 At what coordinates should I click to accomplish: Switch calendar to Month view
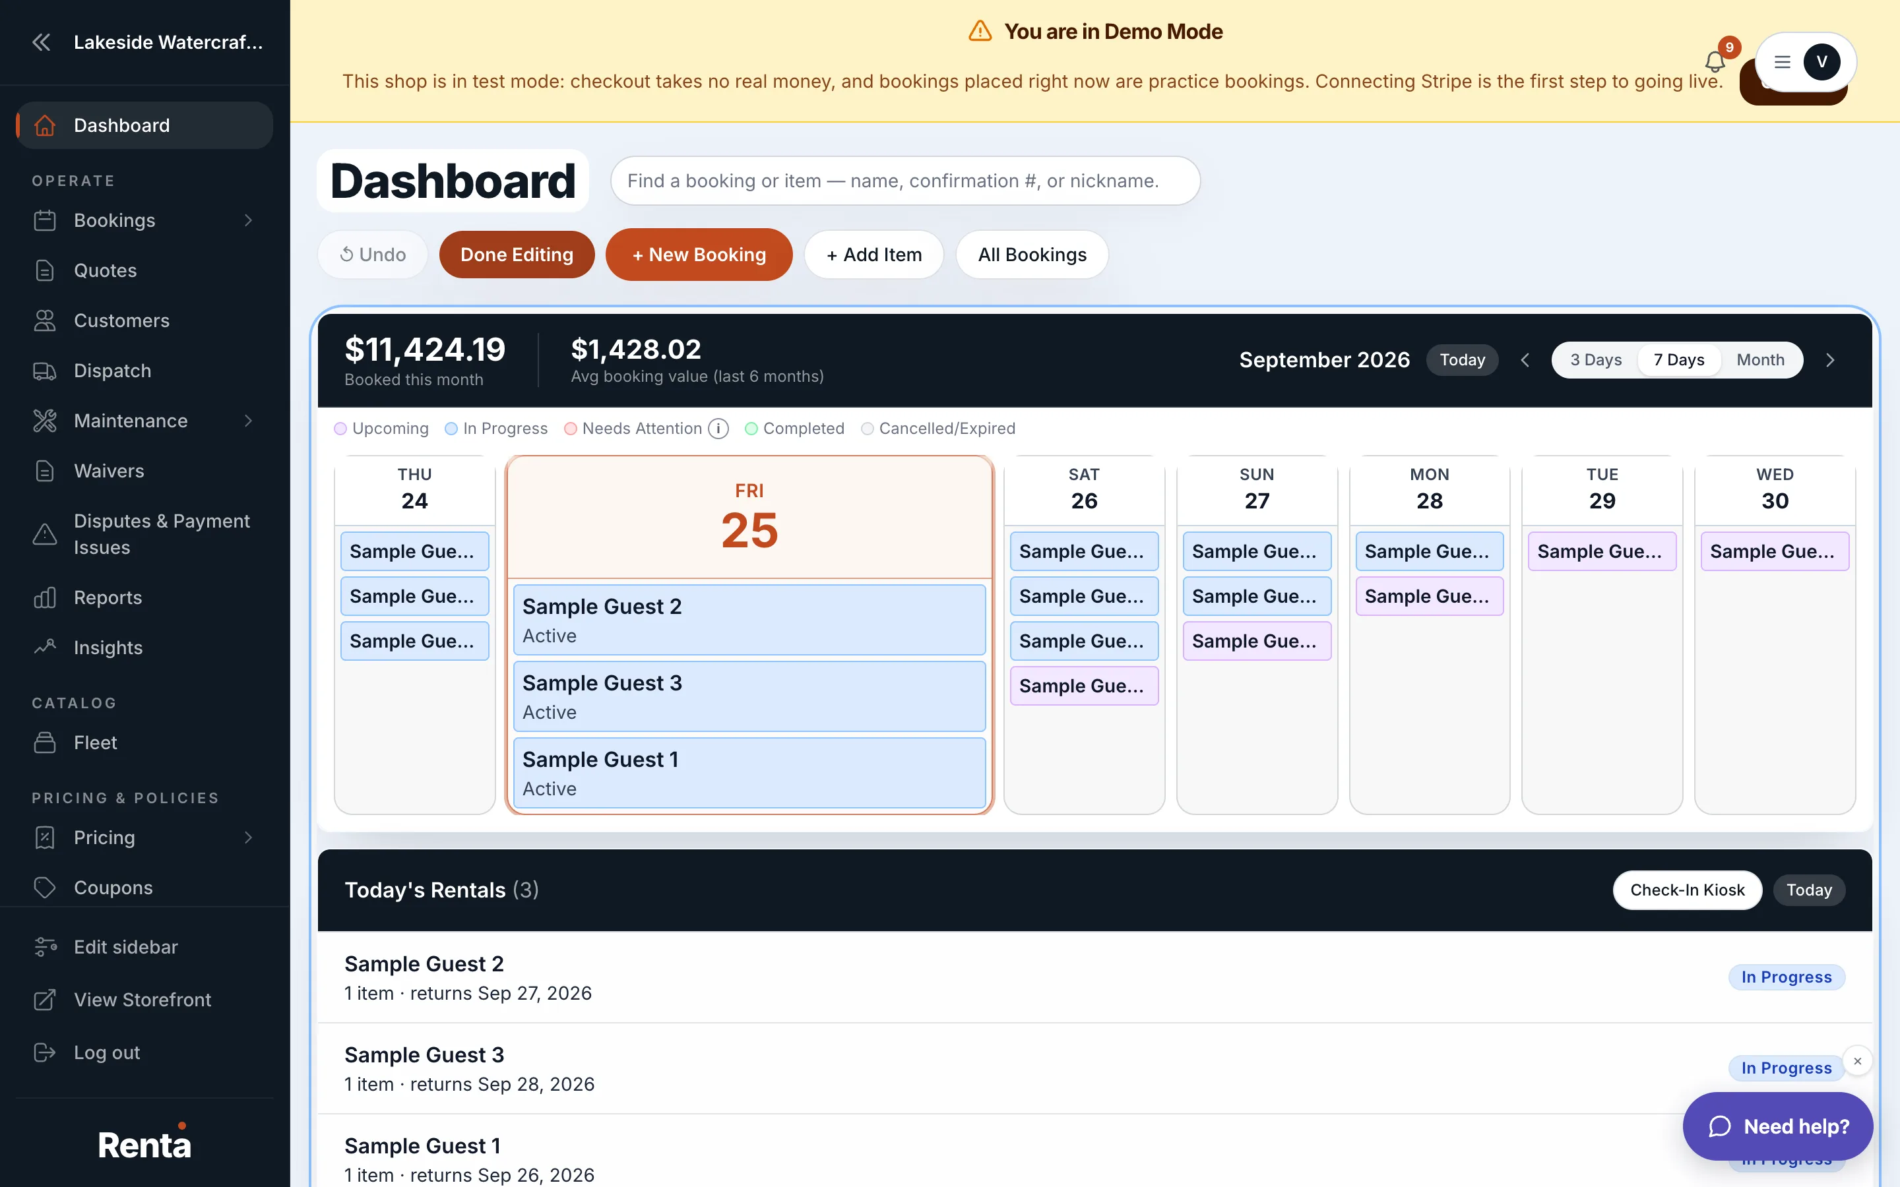(1760, 360)
